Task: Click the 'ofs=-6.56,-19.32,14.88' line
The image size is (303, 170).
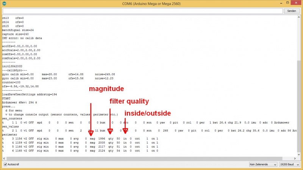Action: pyautogui.click(x=20, y=87)
